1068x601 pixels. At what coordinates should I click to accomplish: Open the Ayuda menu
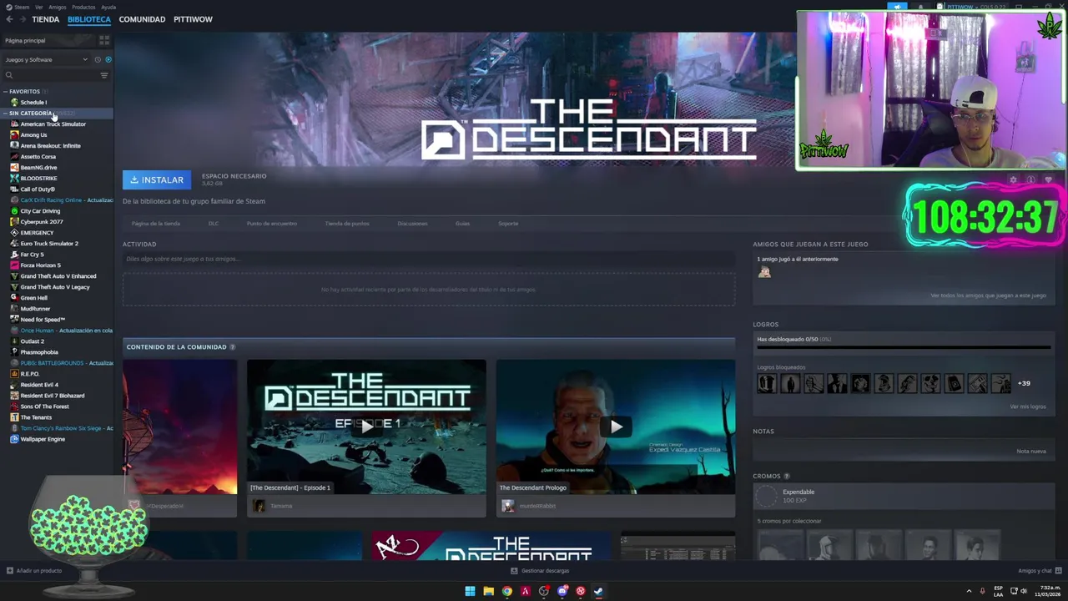pos(108,7)
